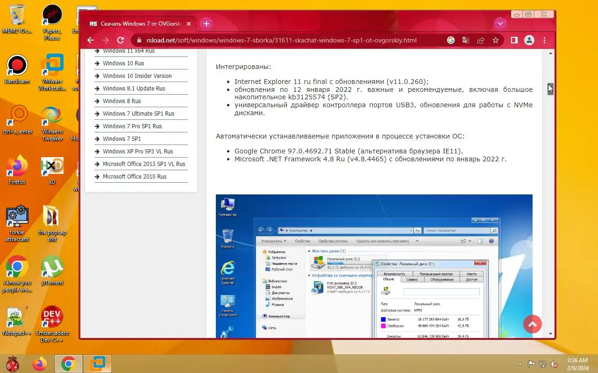Select the 'forkie attractant' desktop icon
The height and width of the screenshot is (373, 598).
(x=17, y=224)
